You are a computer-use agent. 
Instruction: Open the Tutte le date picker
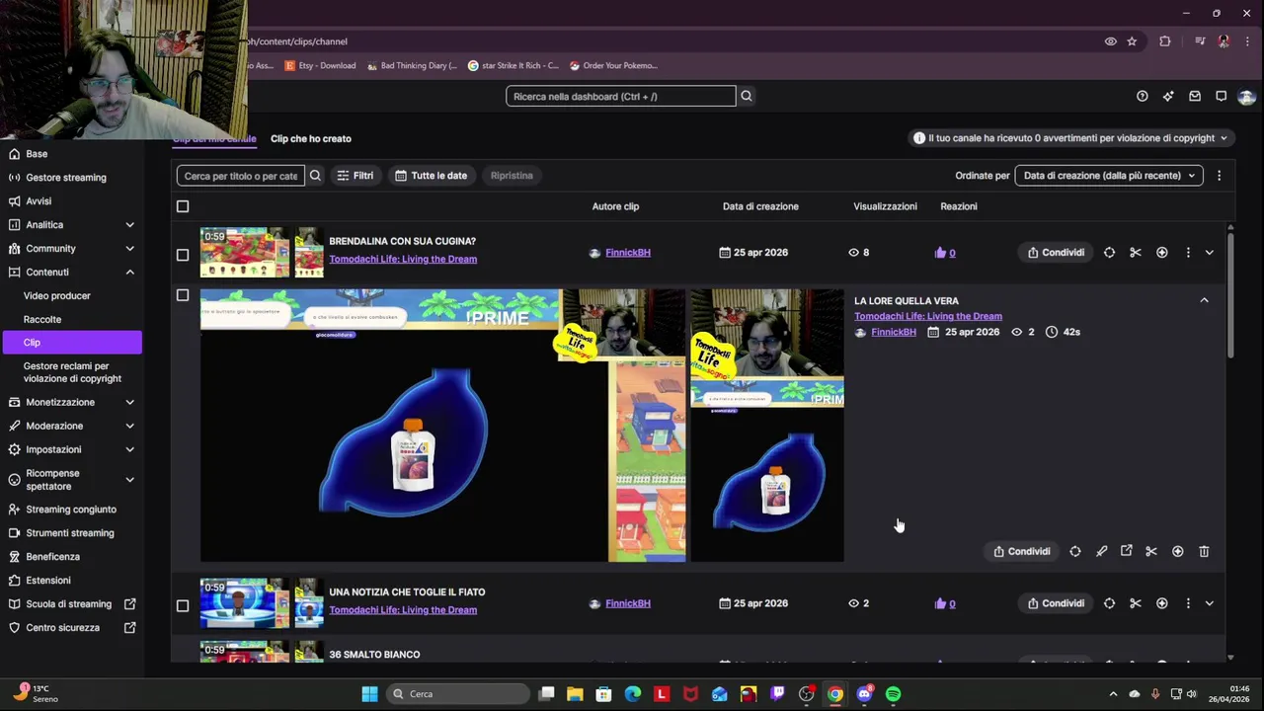click(x=432, y=176)
